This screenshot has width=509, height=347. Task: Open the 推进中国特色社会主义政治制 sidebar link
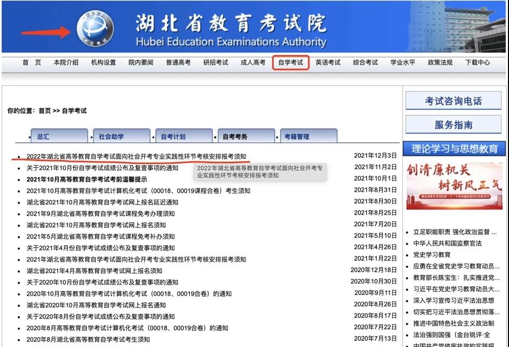(x=453, y=323)
